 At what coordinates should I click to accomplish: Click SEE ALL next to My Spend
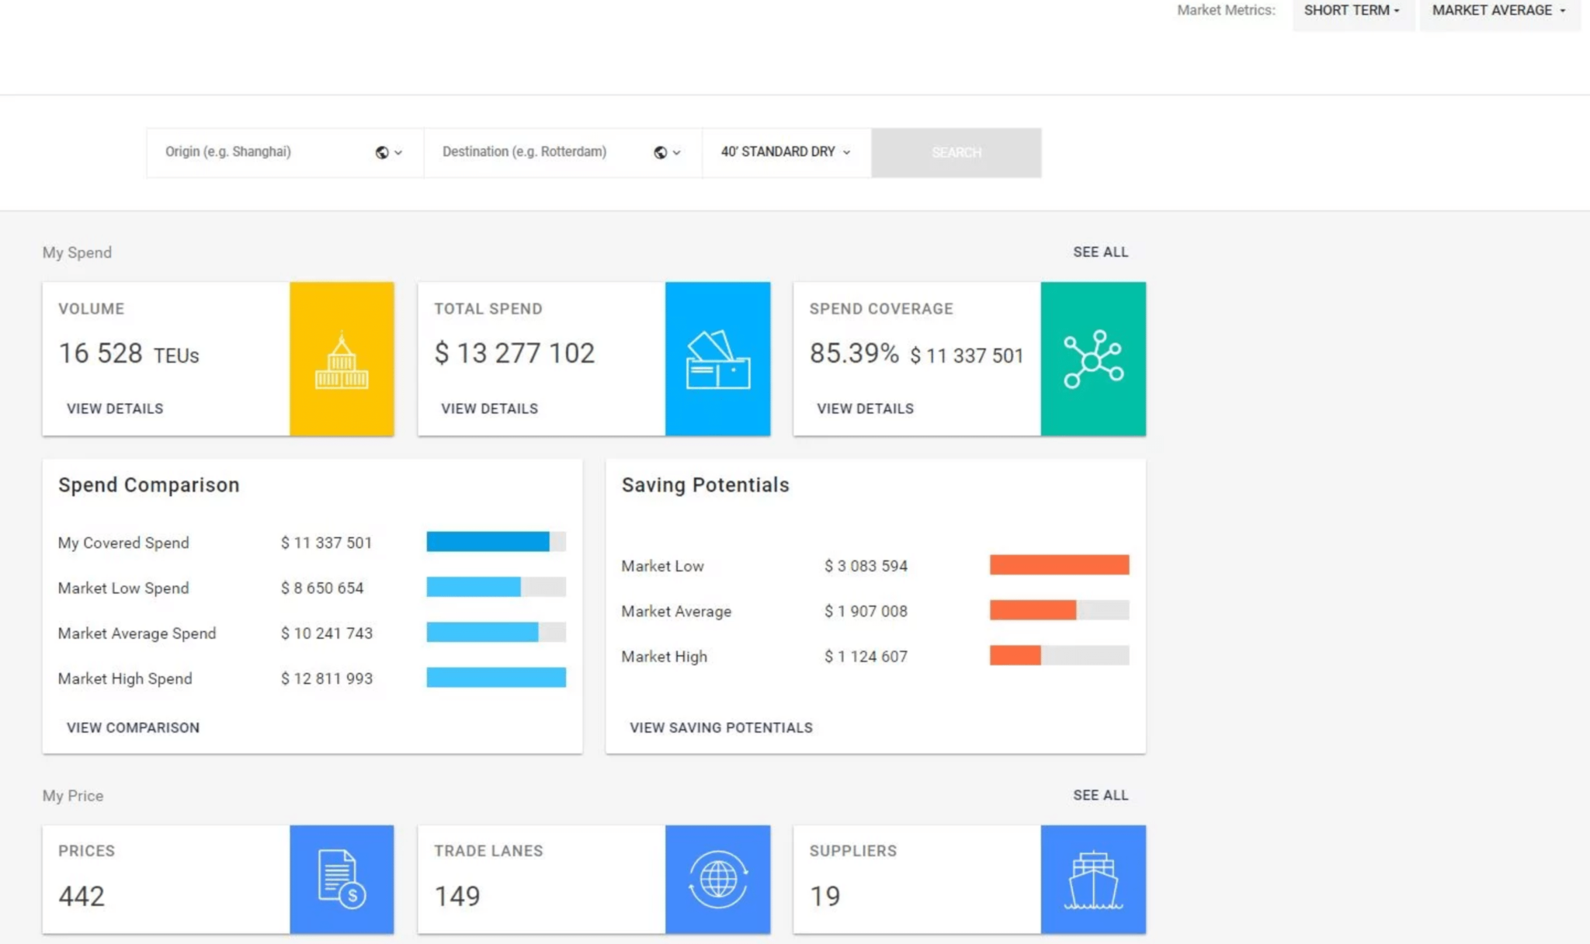1100,252
